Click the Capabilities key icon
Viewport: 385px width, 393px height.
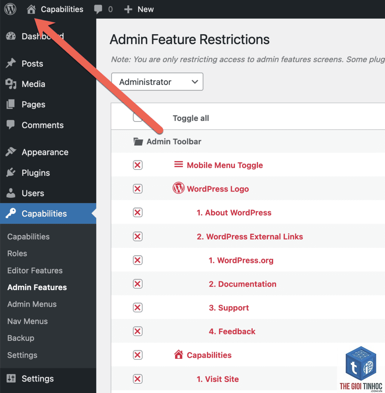click(11, 213)
